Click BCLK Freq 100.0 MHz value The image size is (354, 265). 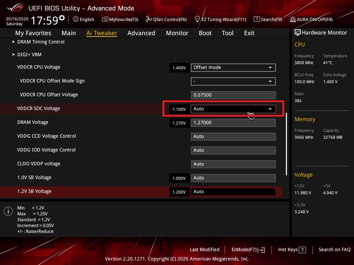(x=304, y=81)
